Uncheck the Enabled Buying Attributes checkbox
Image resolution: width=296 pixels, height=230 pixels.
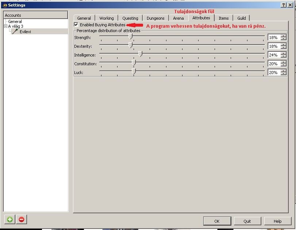76,25
